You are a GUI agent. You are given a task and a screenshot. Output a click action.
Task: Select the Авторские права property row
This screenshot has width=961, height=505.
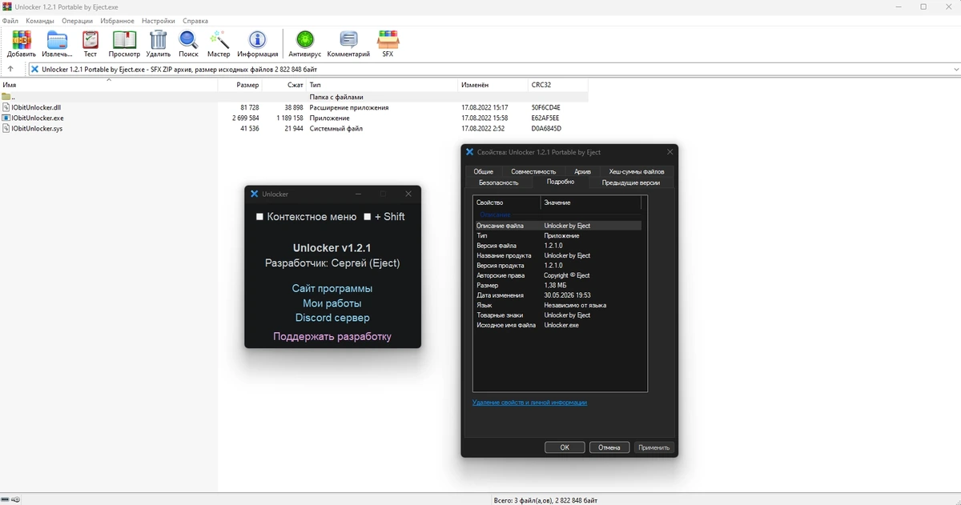tap(557, 275)
